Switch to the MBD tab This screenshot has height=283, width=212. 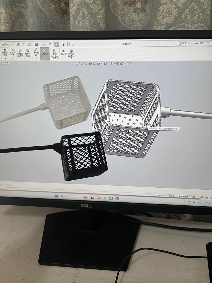click(x=6, y=62)
